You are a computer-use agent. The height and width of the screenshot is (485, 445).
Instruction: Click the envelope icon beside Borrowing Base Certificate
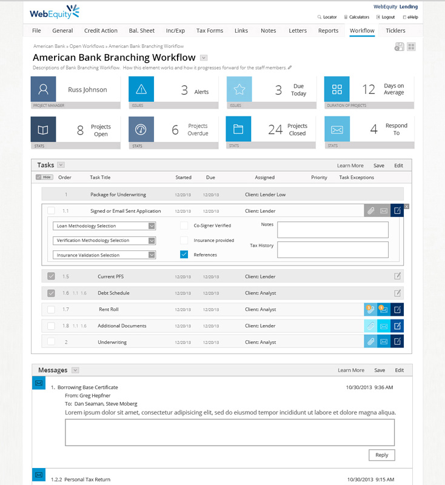pyautogui.click(x=39, y=383)
